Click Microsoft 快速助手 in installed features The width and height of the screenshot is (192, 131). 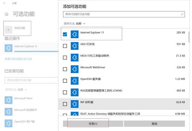coord(26,110)
